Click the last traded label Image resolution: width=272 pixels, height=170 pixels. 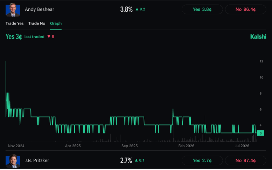coord(34,37)
